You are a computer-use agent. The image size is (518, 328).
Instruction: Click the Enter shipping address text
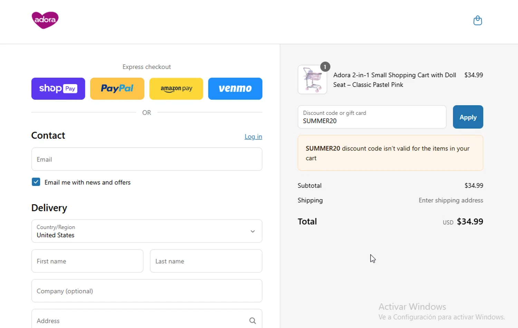pyautogui.click(x=451, y=200)
